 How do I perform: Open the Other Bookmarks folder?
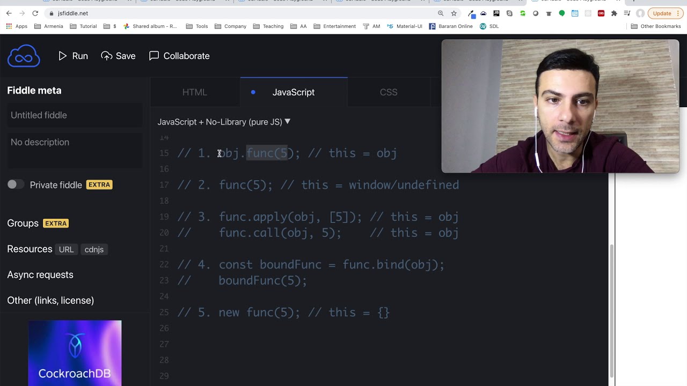pyautogui.click(x=656, y=26)
